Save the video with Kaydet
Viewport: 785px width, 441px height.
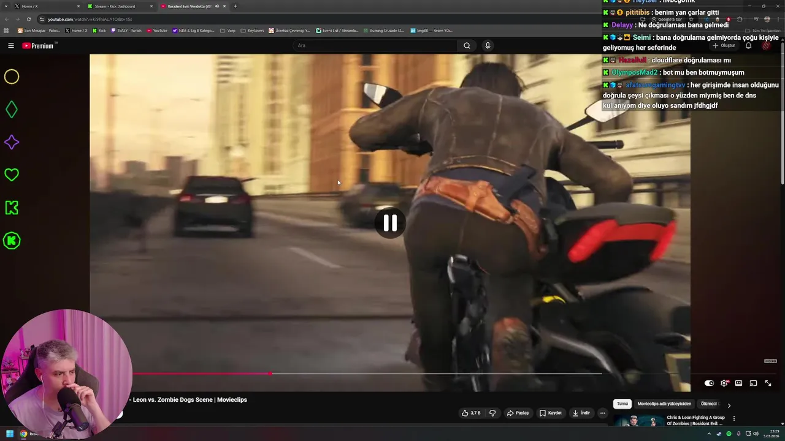(550, 413)
